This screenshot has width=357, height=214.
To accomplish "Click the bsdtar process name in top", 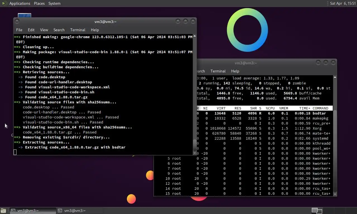I will 319,113.
